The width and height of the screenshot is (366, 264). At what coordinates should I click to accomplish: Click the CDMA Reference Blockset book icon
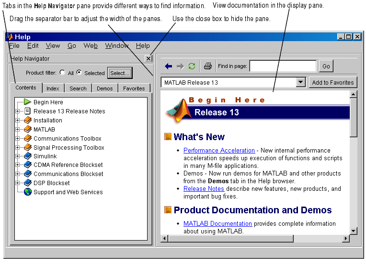click(27, 165)
